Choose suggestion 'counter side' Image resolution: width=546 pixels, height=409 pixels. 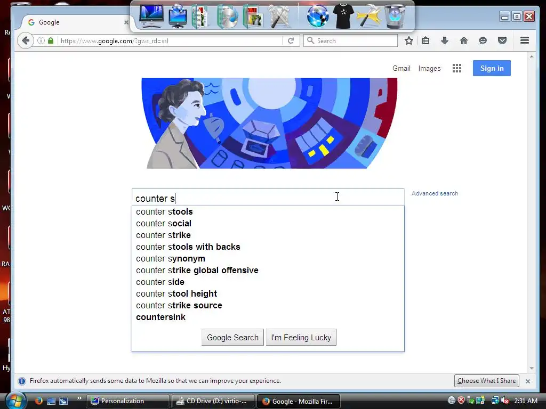[x=268, y=282]
